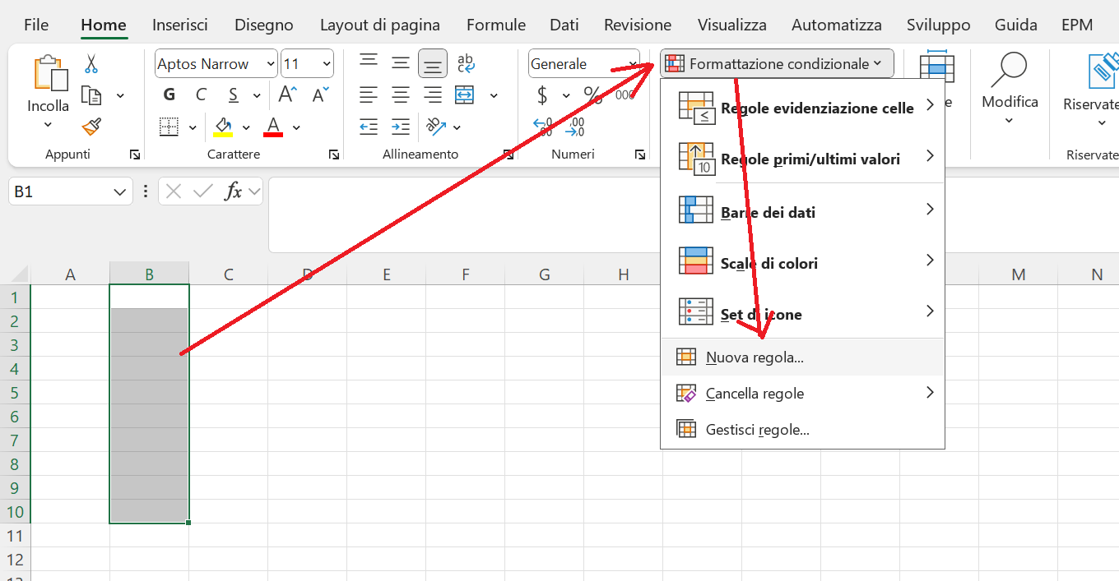1119x581 pixels.
Task: Click the Modifica search button
Action: pos(1010,89)
